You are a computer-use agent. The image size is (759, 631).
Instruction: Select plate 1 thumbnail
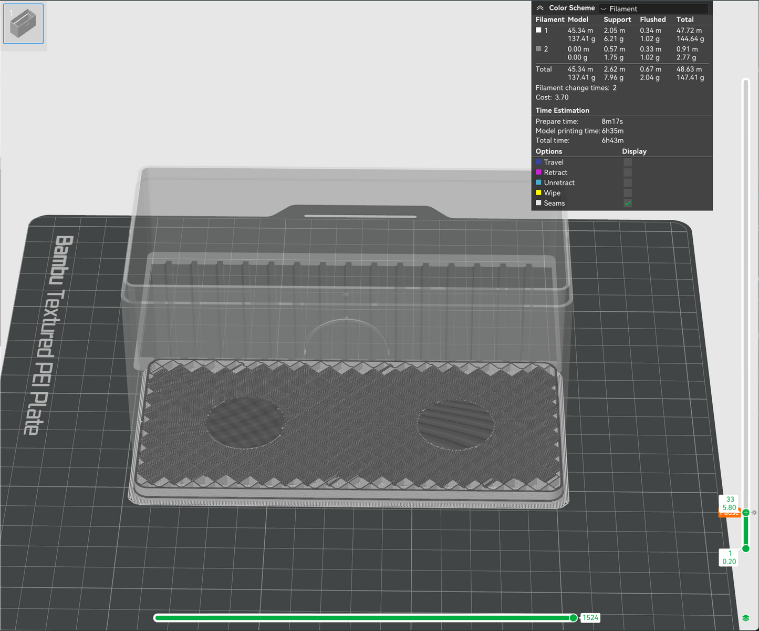pyautogui.click(x=24, y=24)
